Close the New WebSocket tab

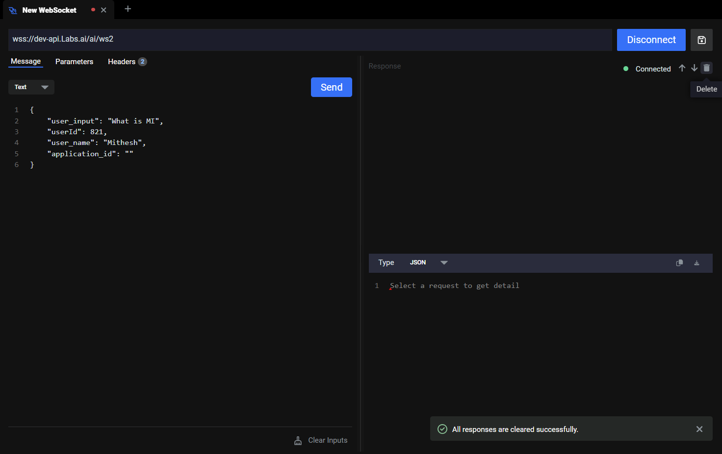[x=103, y=10]
